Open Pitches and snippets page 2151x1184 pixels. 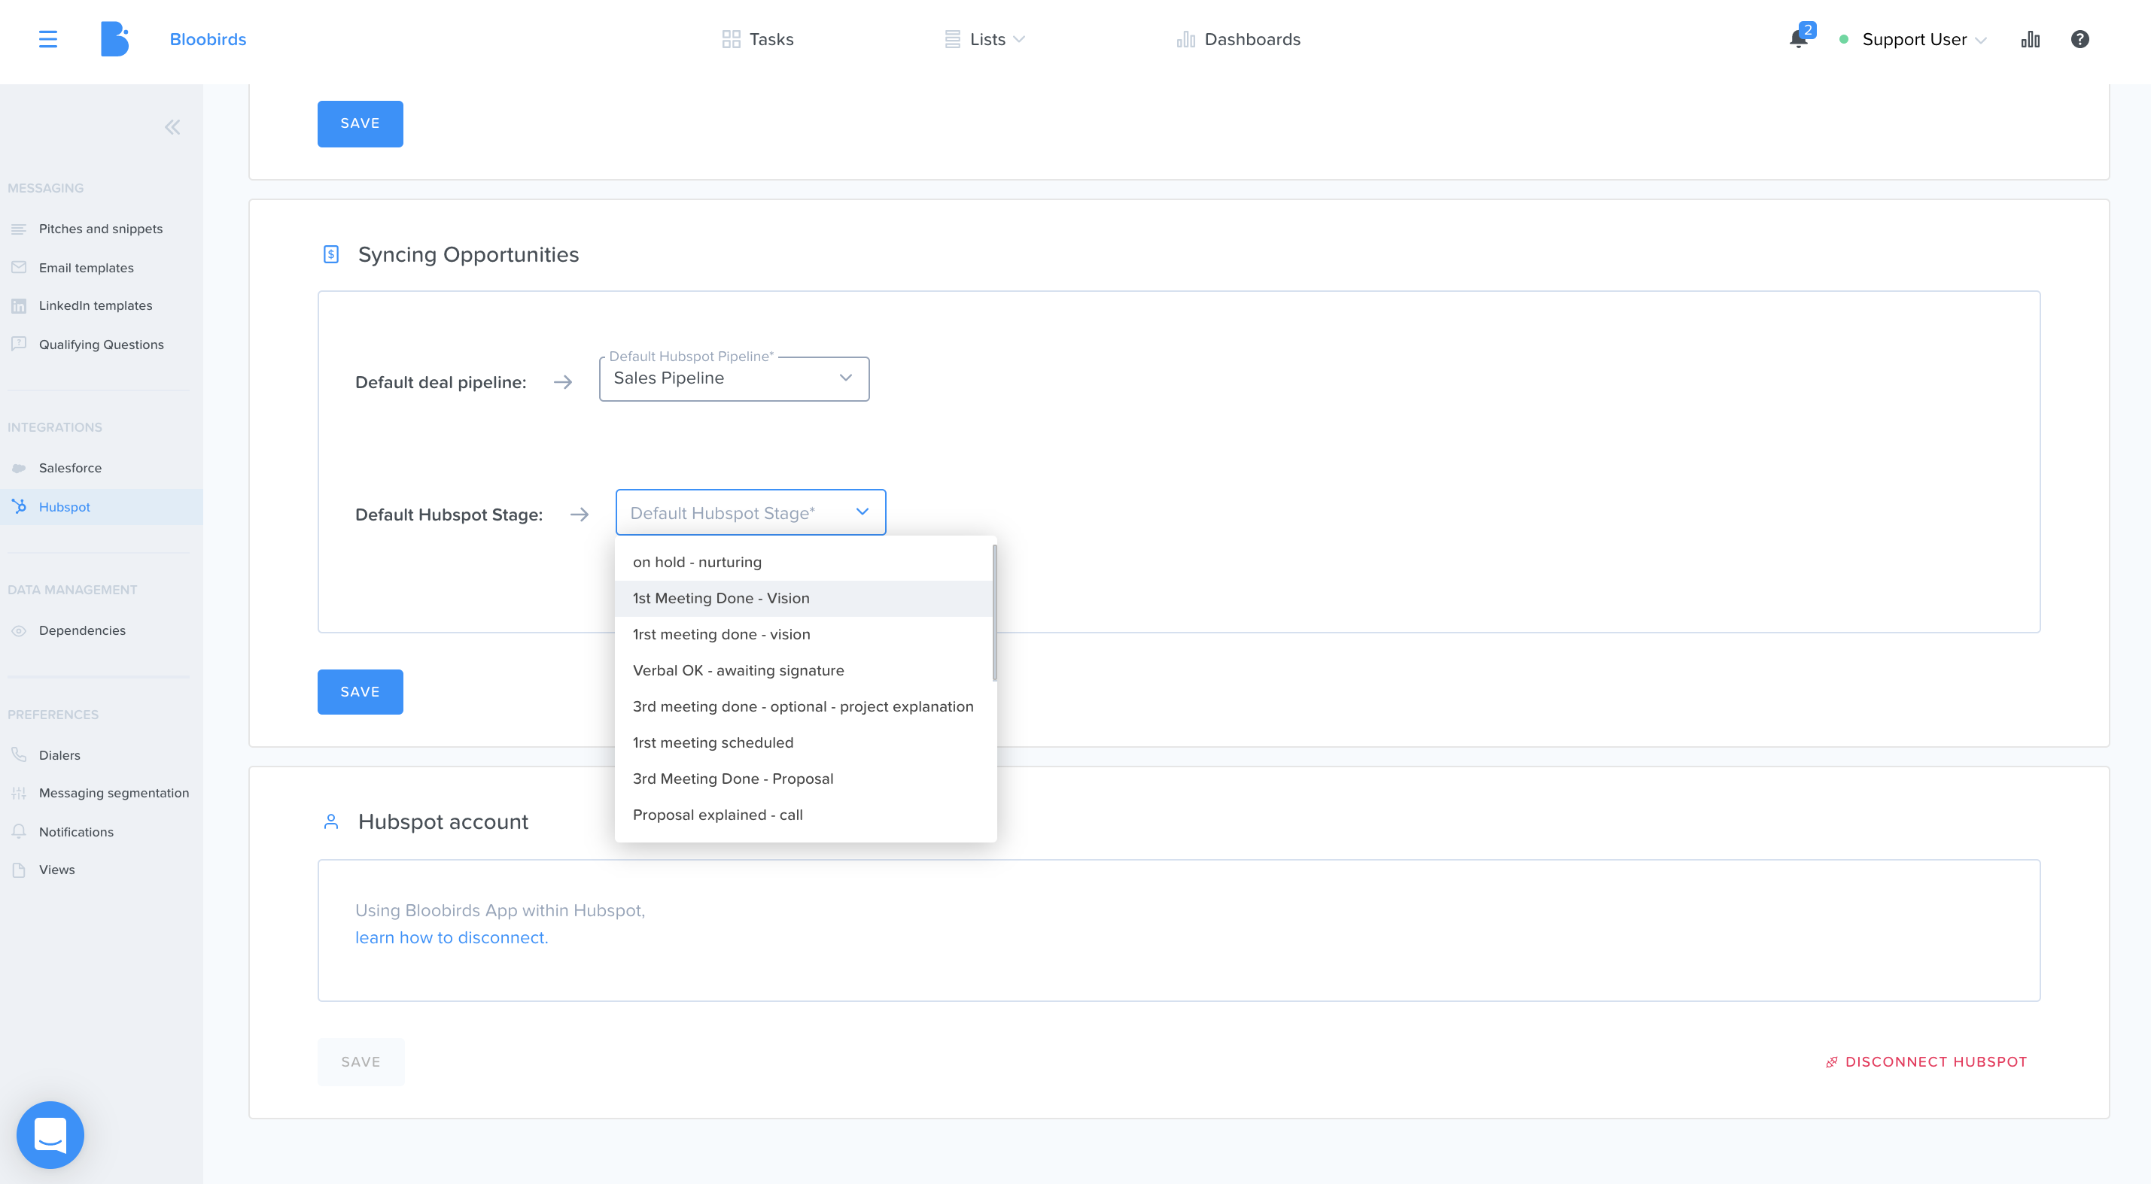(101, 229)
